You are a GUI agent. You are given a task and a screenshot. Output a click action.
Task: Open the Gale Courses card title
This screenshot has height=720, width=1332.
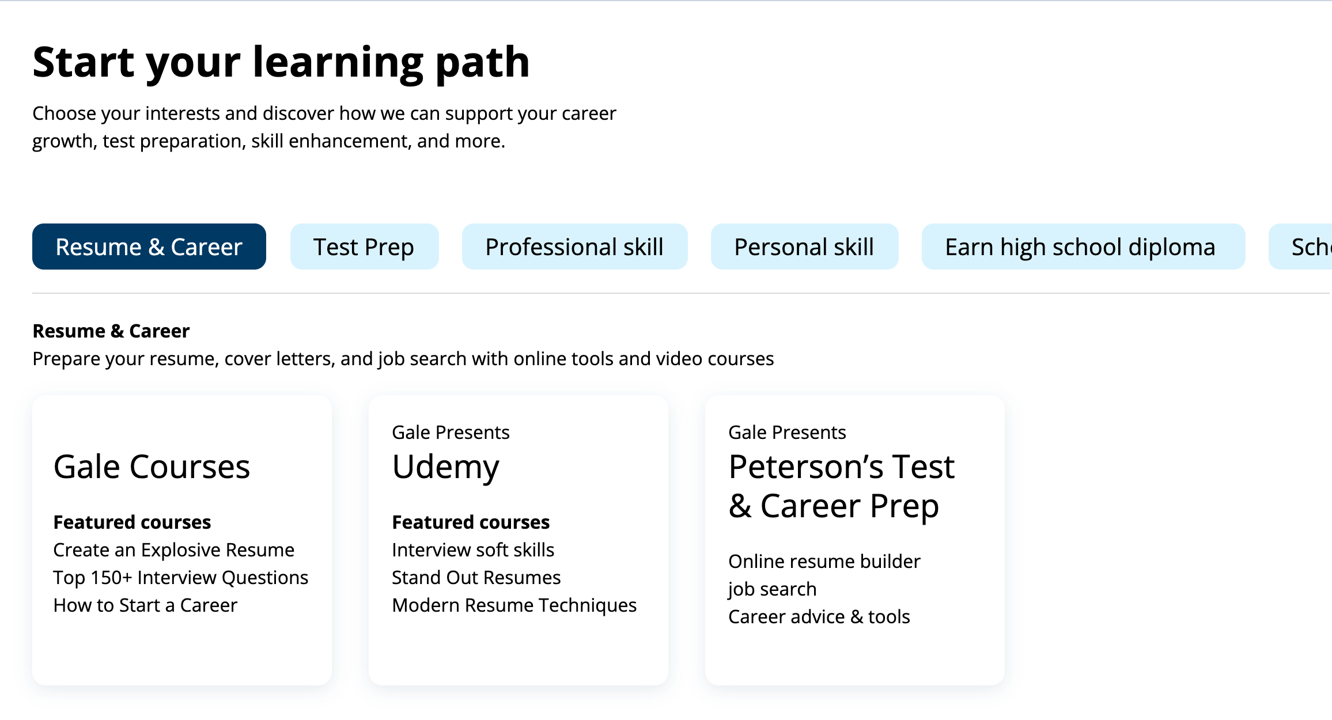(x=152, y=467)
